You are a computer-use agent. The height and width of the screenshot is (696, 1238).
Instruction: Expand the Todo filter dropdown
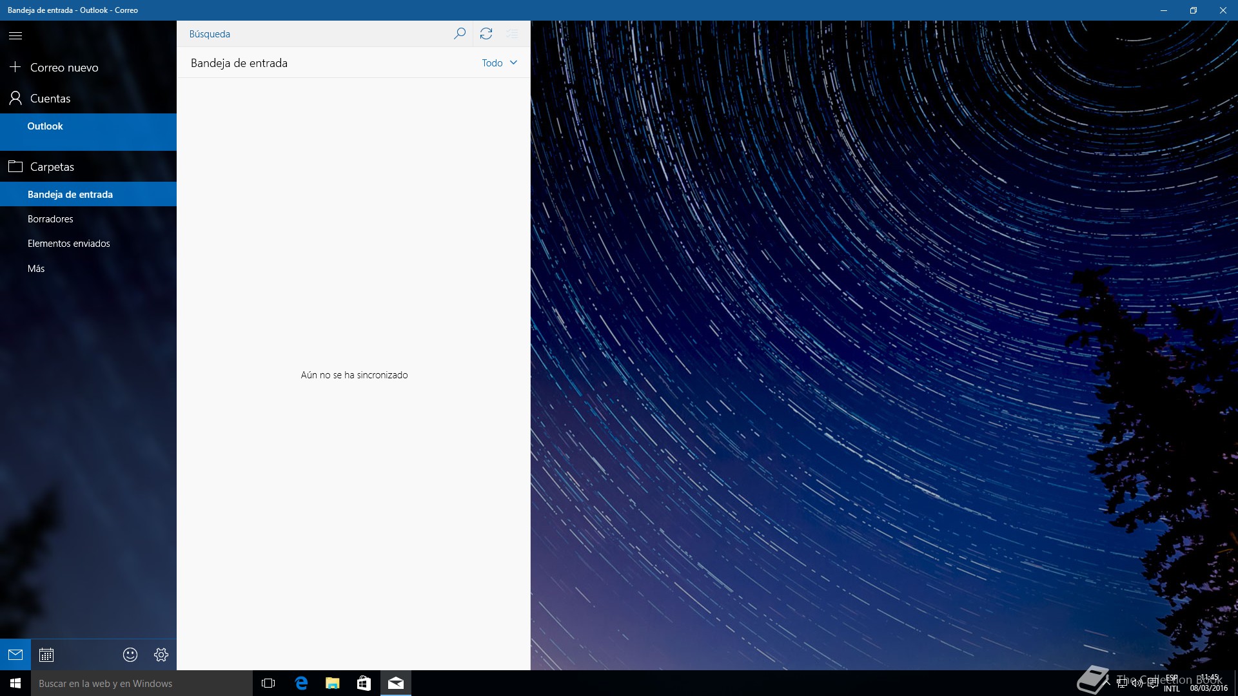pyautogui.click(x=500, y=63)
